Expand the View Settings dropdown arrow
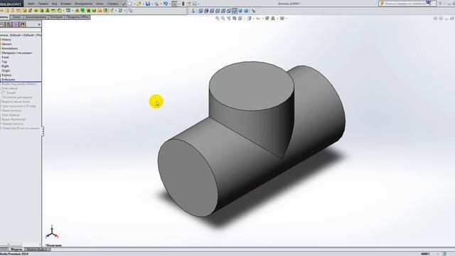Viewport: 455px width, 256px height. coord(287,18)
